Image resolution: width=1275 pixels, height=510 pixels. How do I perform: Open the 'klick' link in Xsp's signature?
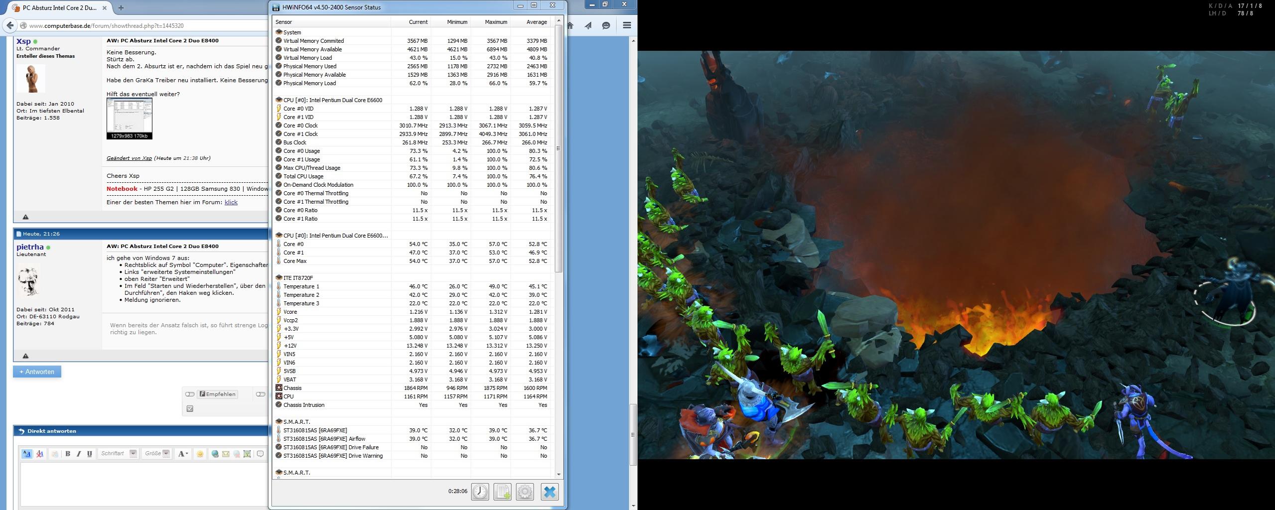pos(231,202)
